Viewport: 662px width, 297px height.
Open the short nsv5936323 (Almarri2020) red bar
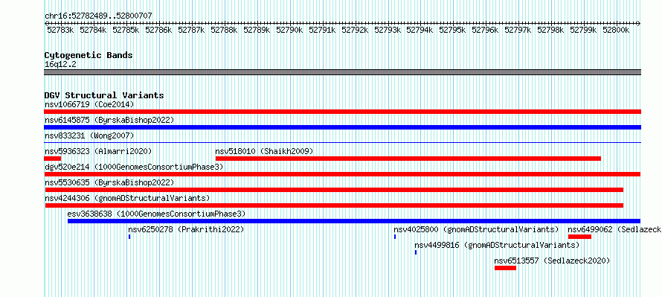(52, 159)
